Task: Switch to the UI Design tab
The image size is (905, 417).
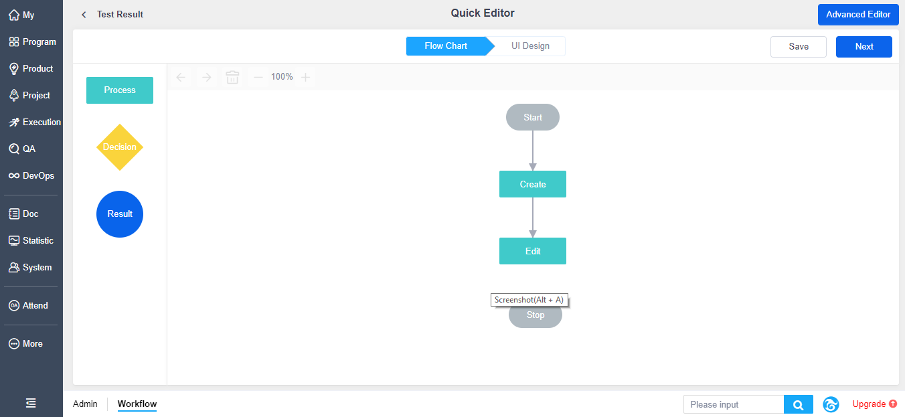Action: click(530, 46)
